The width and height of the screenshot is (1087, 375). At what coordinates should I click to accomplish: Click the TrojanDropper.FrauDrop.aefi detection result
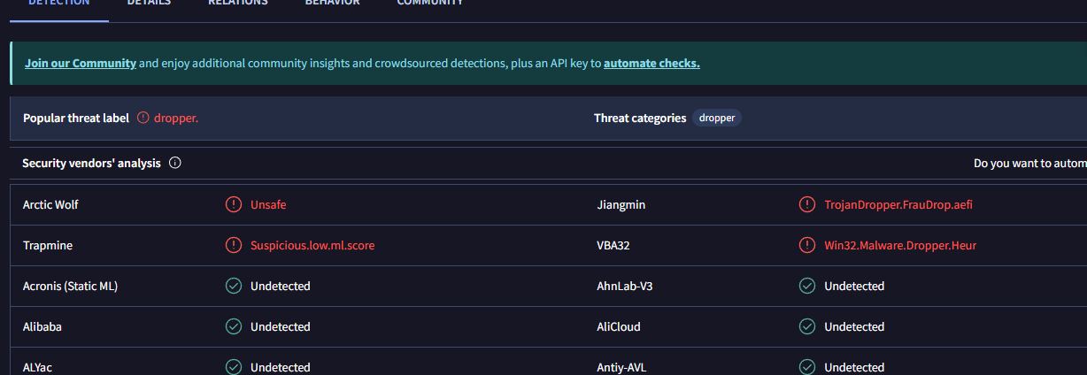898,204
